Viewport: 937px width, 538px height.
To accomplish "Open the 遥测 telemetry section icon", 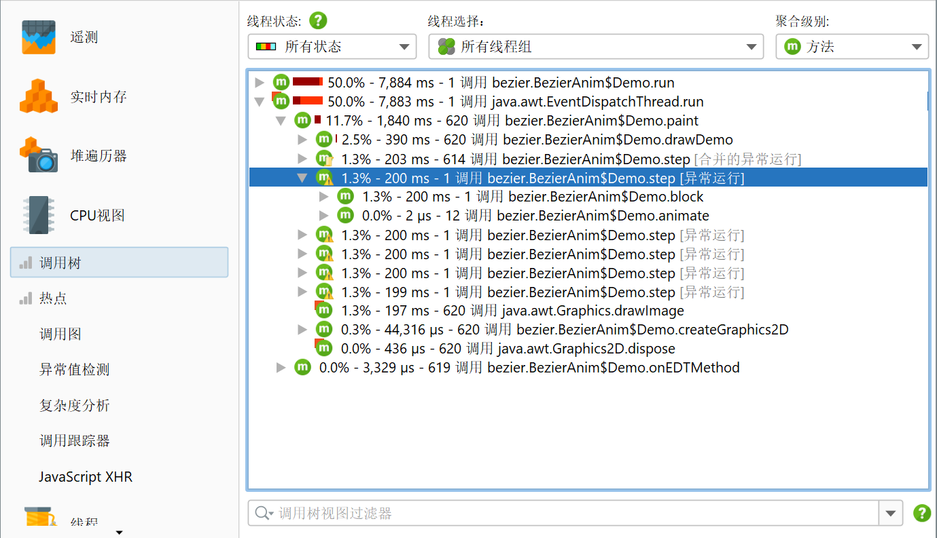I will coord(38,37).
